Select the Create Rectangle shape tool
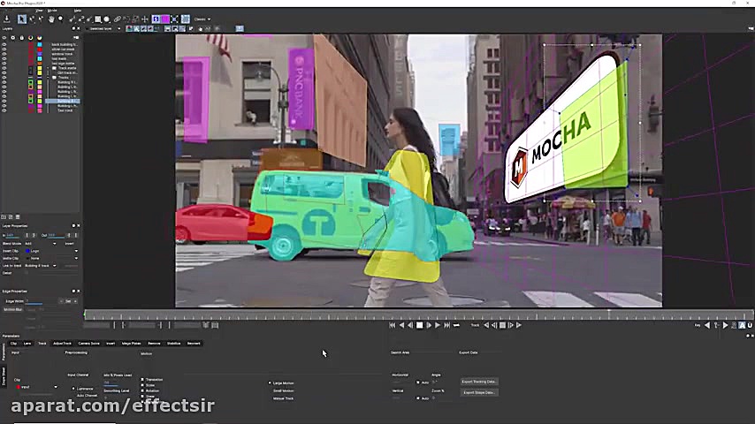 [x=98, y=19]
